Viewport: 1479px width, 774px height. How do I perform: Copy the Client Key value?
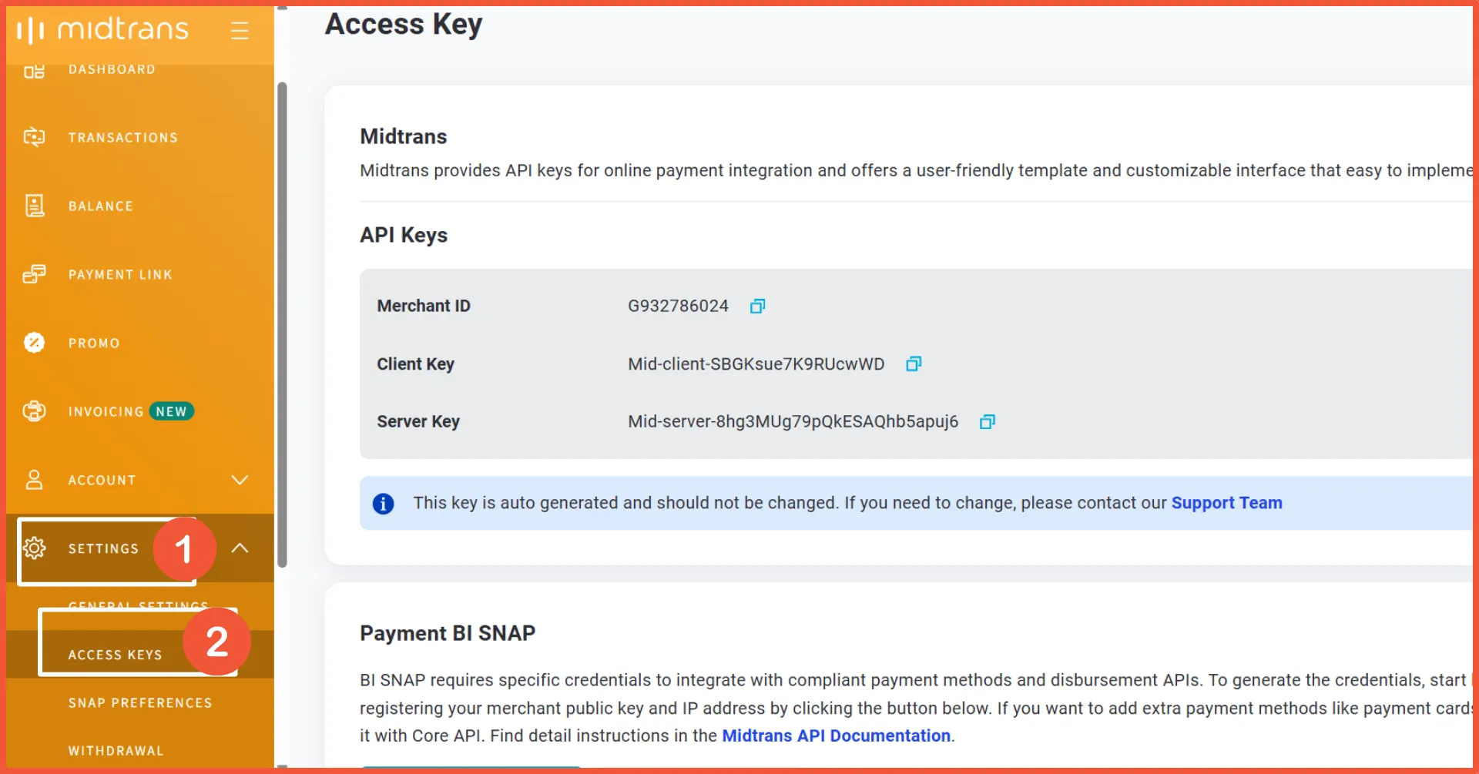point(914,364)
